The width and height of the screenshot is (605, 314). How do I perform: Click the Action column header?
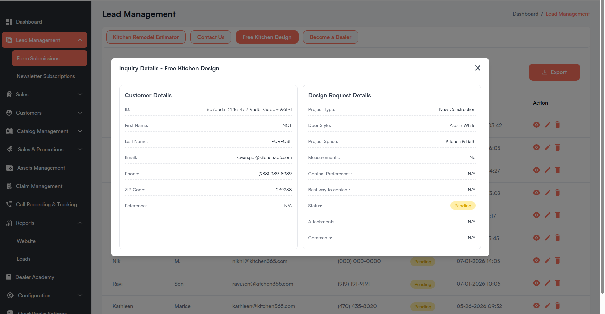tap(540, 103)
